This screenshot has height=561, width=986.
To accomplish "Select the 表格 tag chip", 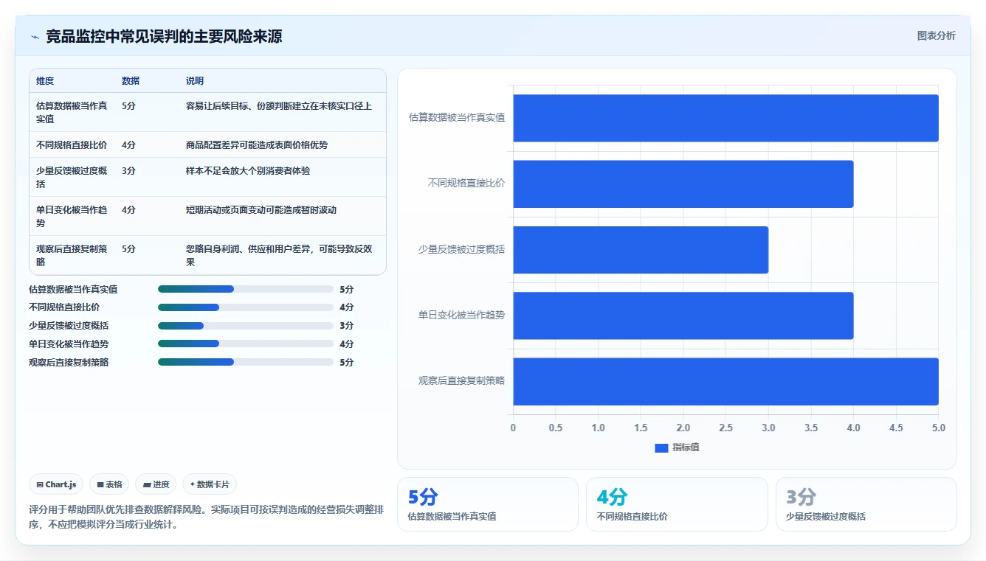I will click(109, 484).
